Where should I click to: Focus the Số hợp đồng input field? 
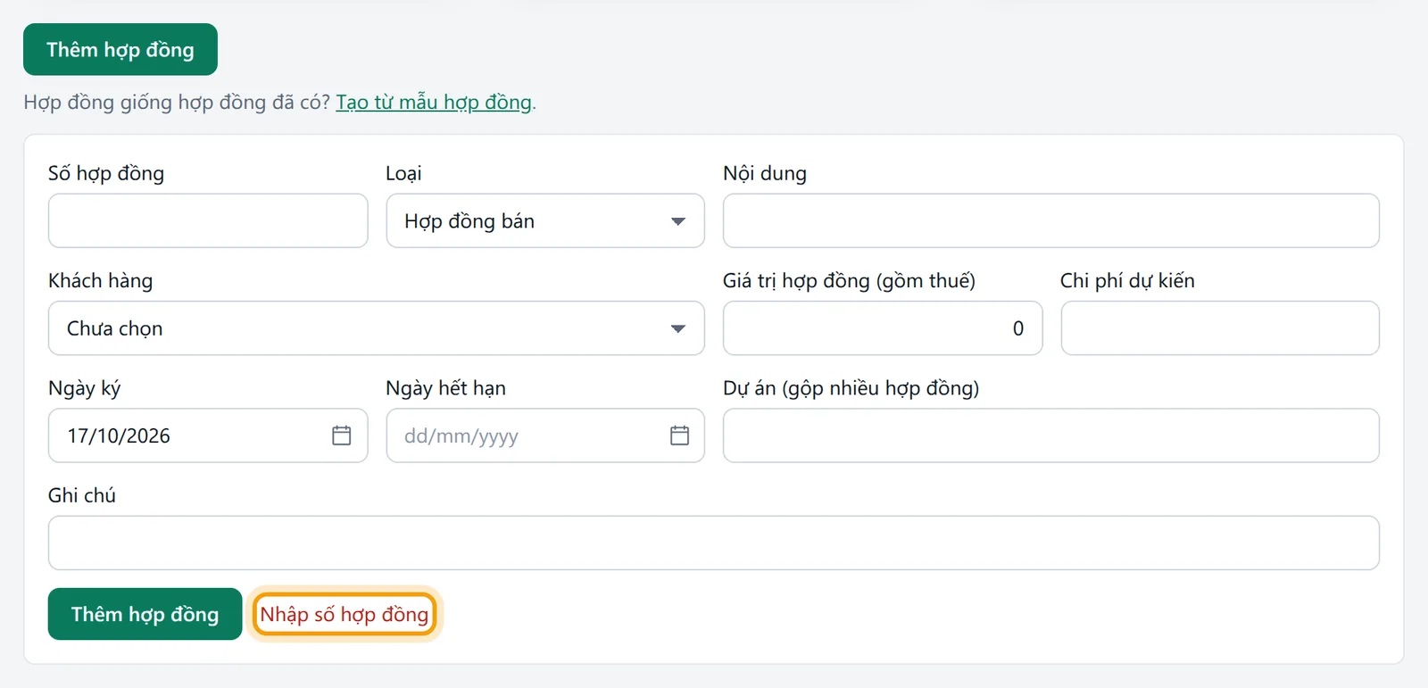(x=208, y=220)
